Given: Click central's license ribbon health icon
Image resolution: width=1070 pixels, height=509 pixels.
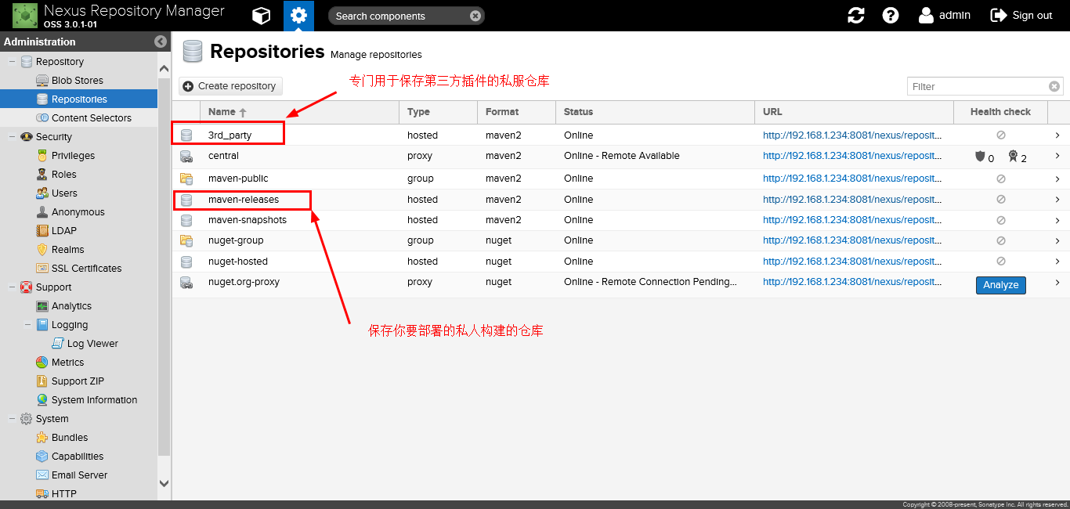Looking at the screenshot, I should coord(1013,157).
